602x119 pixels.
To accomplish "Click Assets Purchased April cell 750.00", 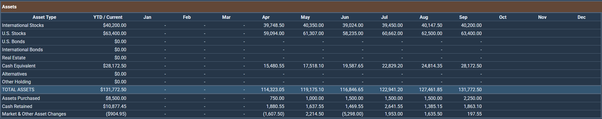I will pos(277,98).
